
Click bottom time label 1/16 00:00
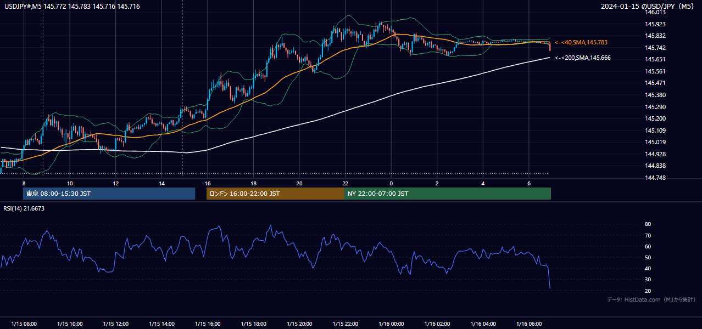[x=391, y=324]
